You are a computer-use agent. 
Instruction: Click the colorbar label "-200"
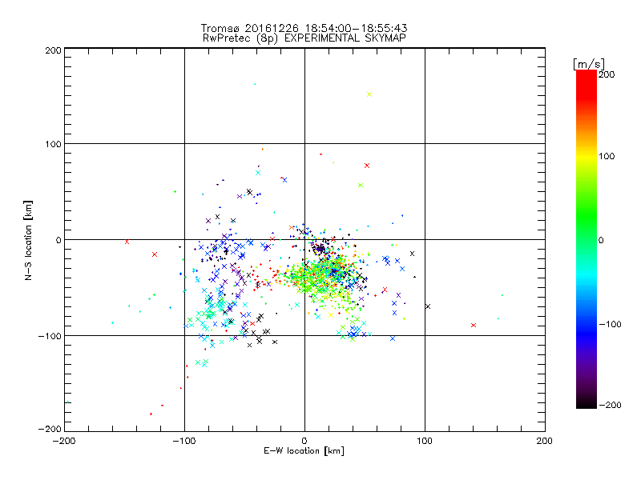pyautogui.click(x=610, y=405)
